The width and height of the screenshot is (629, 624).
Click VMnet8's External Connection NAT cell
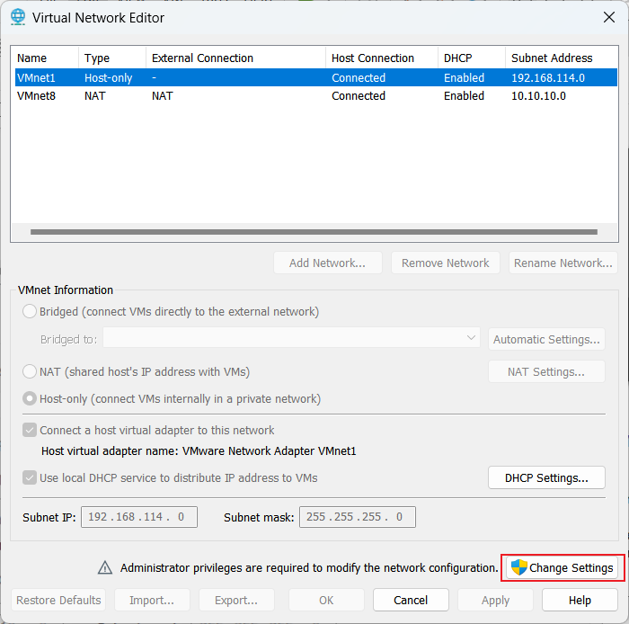tap(162, 96)
